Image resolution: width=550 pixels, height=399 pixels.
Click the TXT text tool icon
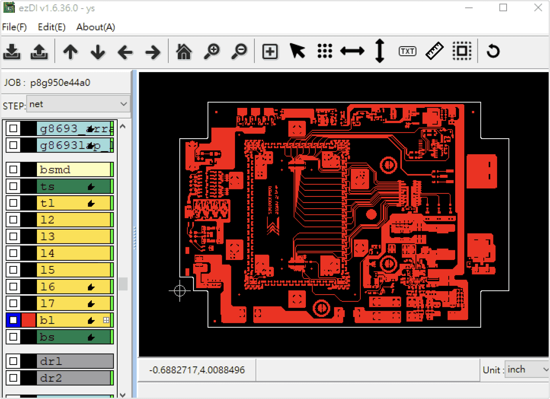pos(407,51)
